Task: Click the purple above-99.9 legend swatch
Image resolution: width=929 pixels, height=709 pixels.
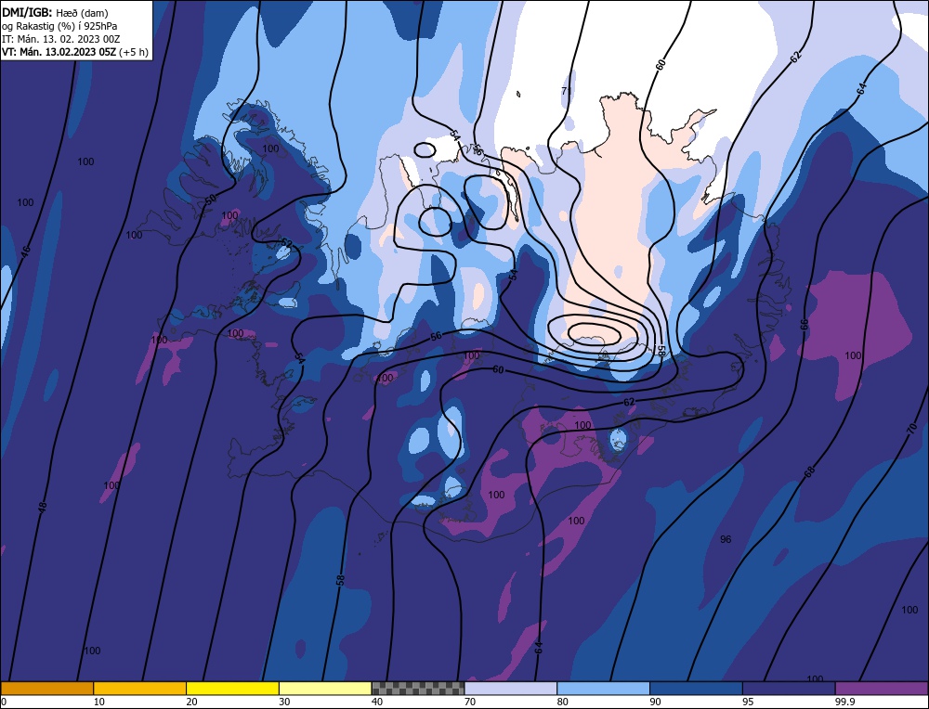Action: 882,688
